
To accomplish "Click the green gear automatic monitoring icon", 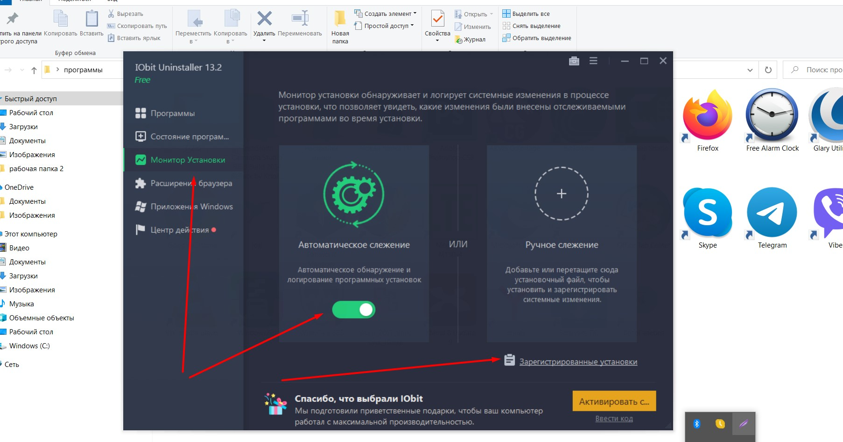I will click(354, 194).
